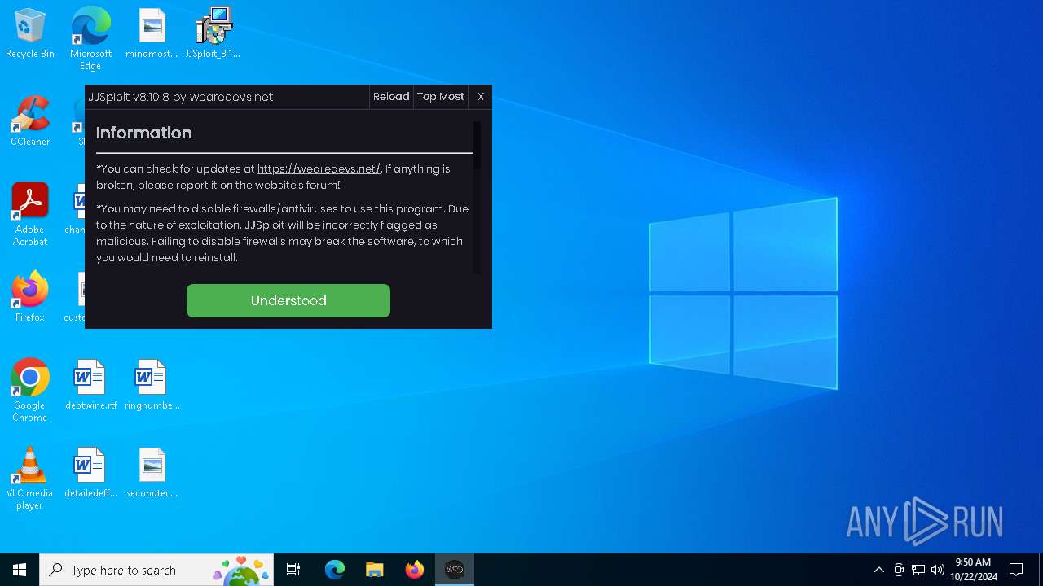Open the Recycle Bin desktop icon

[x=30, y=34]
